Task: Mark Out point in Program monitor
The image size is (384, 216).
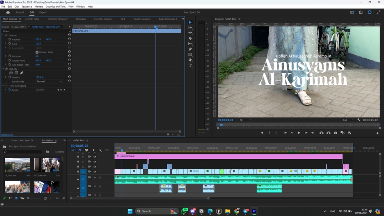Action: (276, 133)
